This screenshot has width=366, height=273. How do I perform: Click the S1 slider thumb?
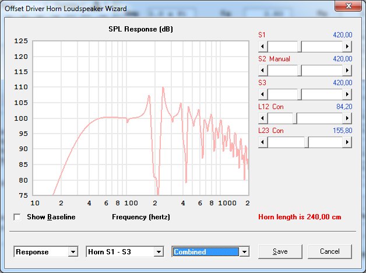[x=300, y=47]
